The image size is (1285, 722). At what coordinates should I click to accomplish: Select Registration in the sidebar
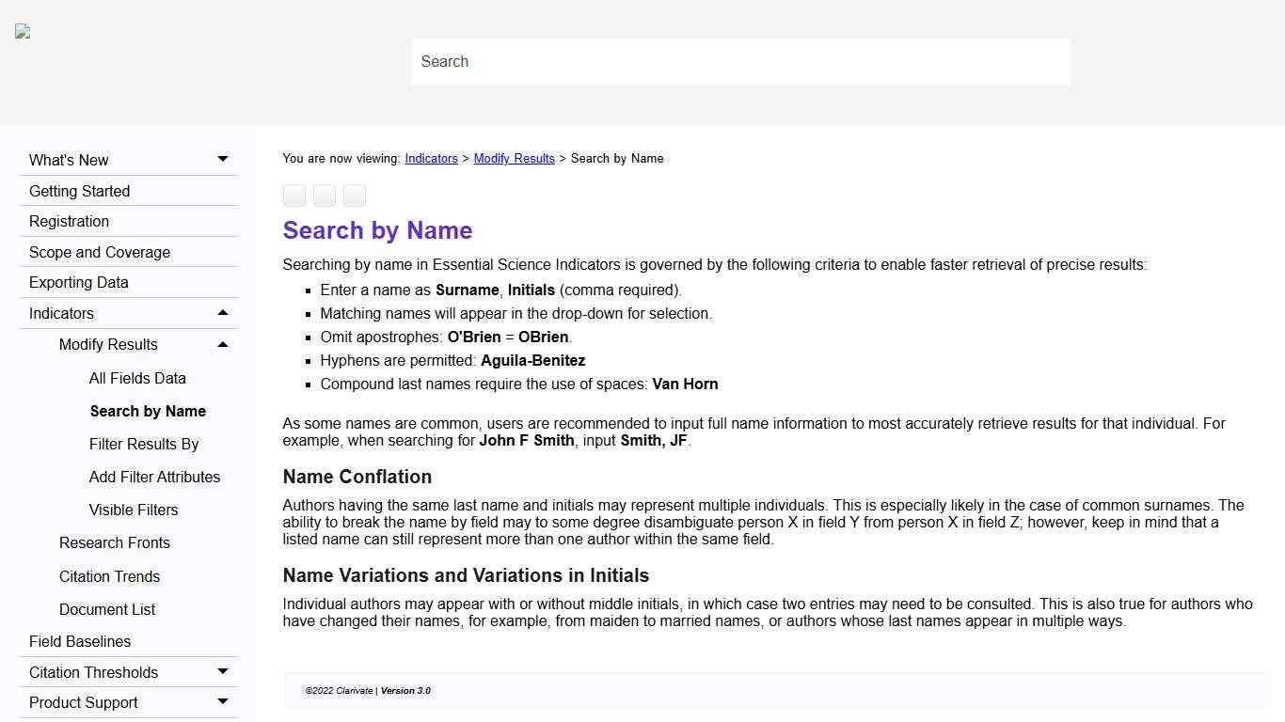tap(69, 221)
